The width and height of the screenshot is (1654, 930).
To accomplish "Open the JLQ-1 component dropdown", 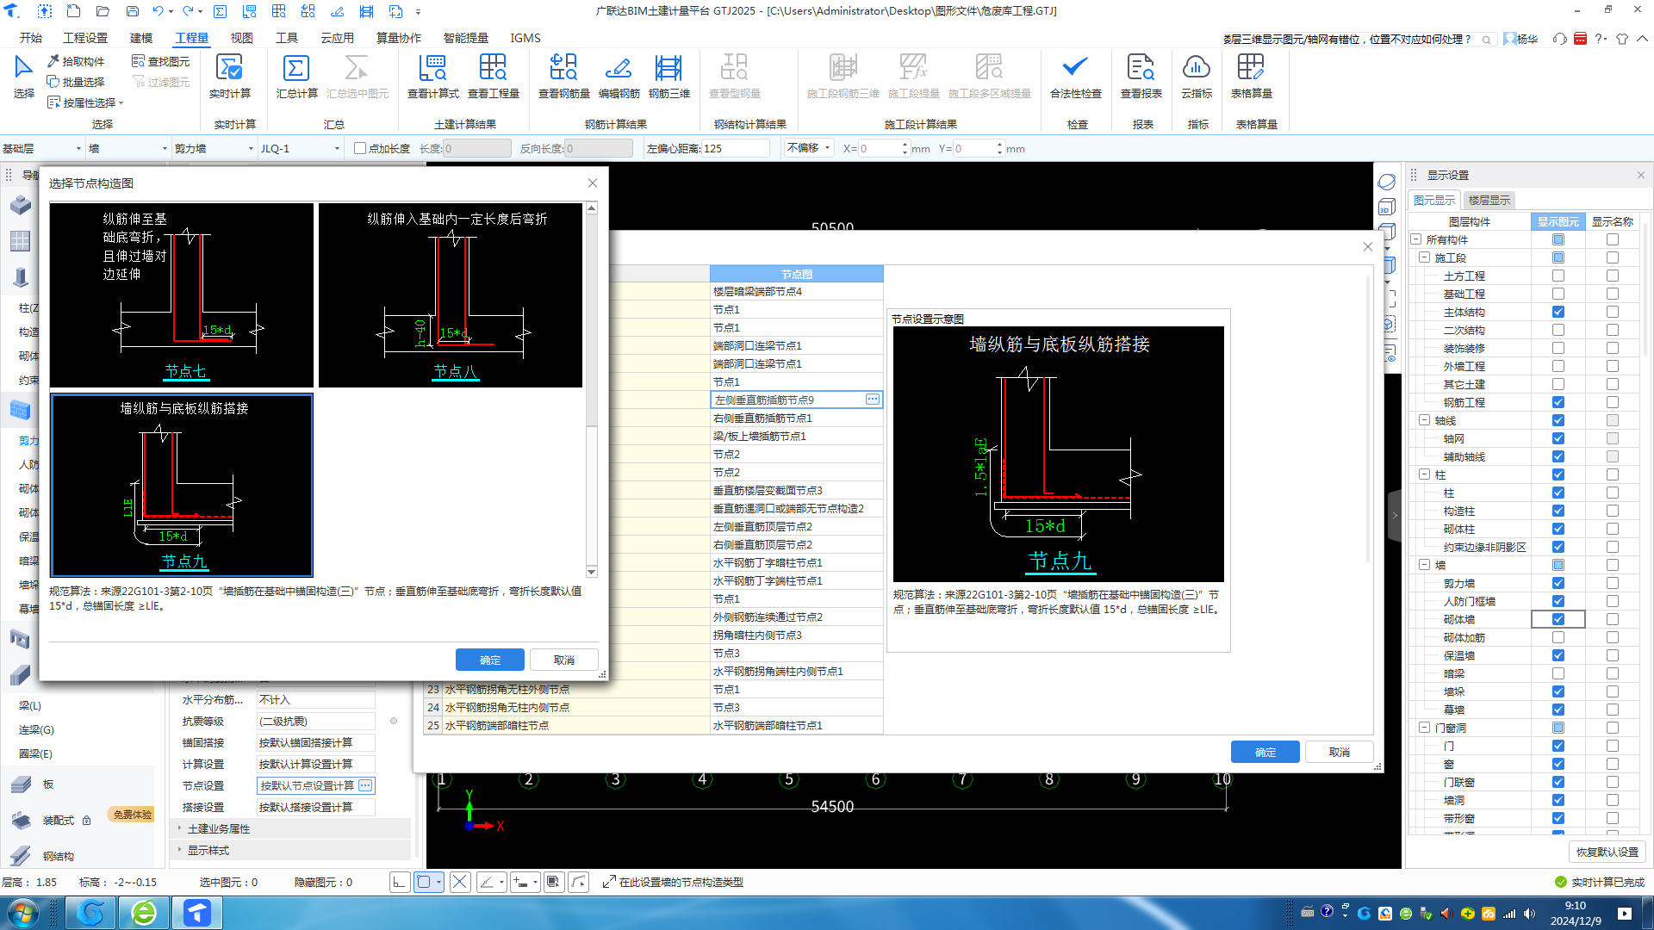I will pos(301,148).
